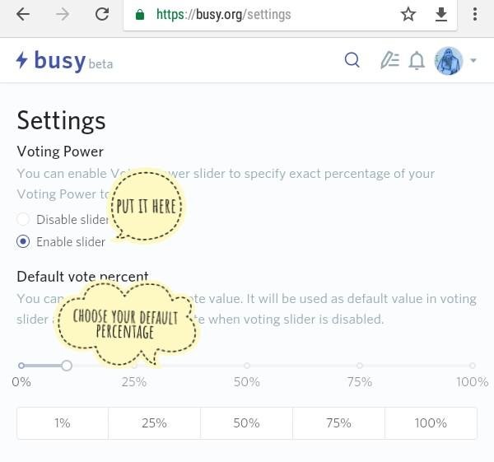Click the write post pencil icon
Viewport: 494px width, 462px height.
click(389, 60)
